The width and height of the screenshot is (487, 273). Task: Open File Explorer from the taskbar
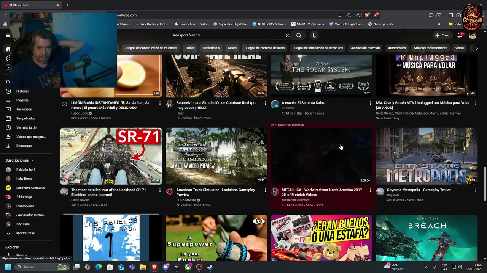tap(143, 267)
